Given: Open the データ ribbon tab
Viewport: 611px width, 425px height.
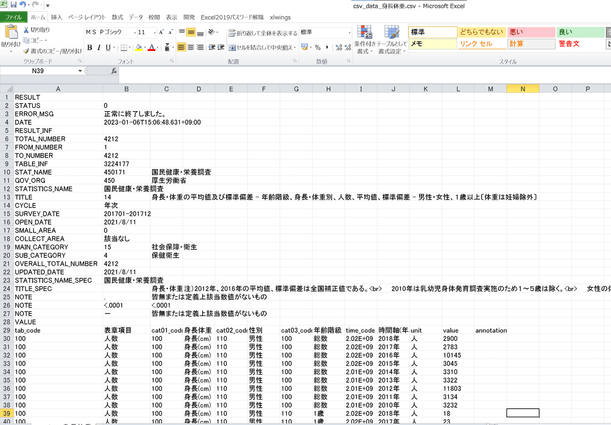Looking at the screenshot, I should tap(136, 16).
